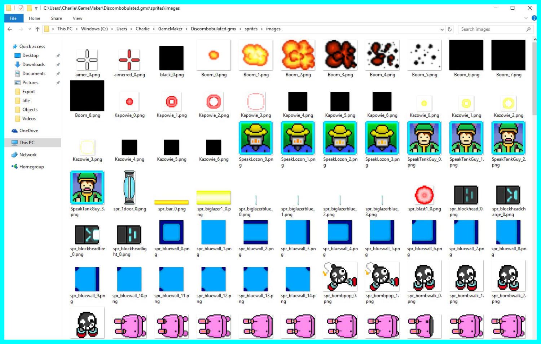Switch to the View ribbon tab
This screenshot has width=541, height=344.
pyautogui.click(x=77, y=18)
